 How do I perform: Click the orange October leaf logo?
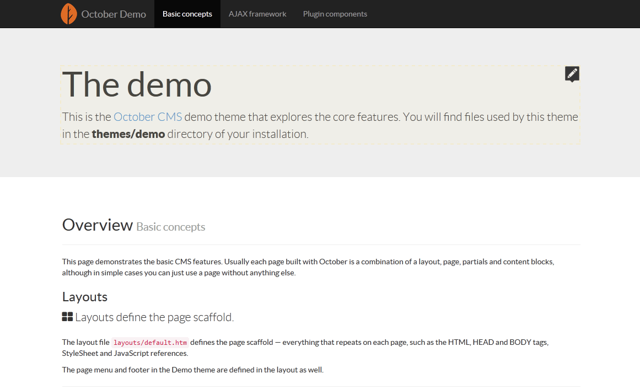pos(68,14)
